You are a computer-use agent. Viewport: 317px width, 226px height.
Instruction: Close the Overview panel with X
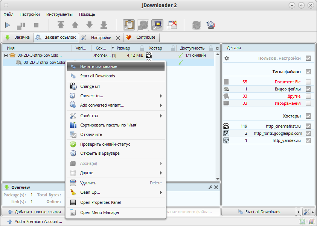coord(216,187)
